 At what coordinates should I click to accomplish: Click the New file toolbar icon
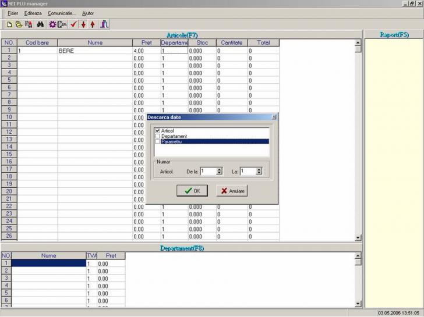(x=9, y=24)
